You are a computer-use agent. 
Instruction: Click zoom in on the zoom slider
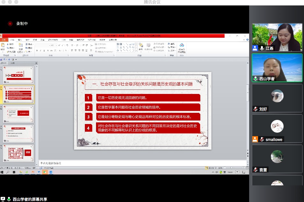[243, 167]
